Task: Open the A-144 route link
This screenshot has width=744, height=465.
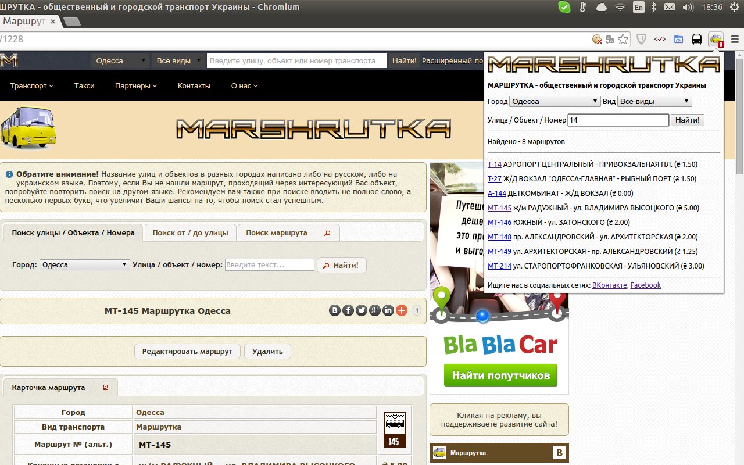Action: coord(496,194)
